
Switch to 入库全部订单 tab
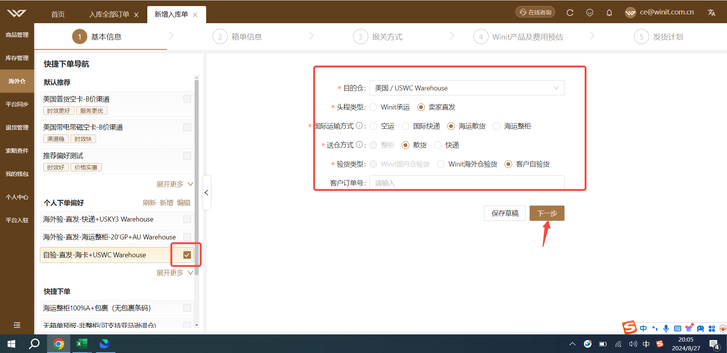point(109,14)
